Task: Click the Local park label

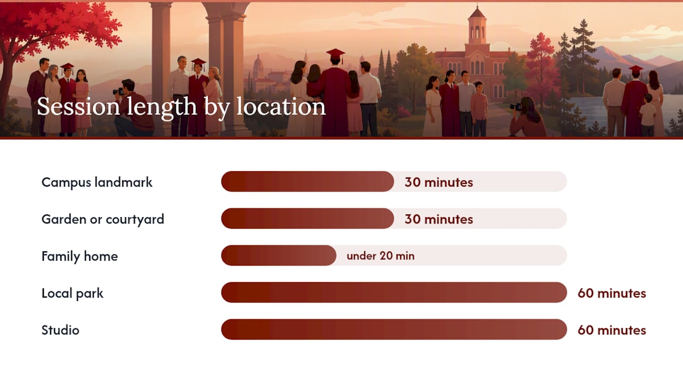Action: click(x=73, y=293)
